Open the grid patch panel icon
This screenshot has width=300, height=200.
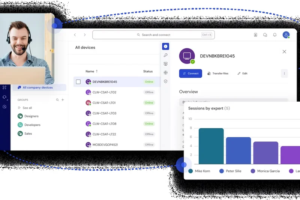165,72
